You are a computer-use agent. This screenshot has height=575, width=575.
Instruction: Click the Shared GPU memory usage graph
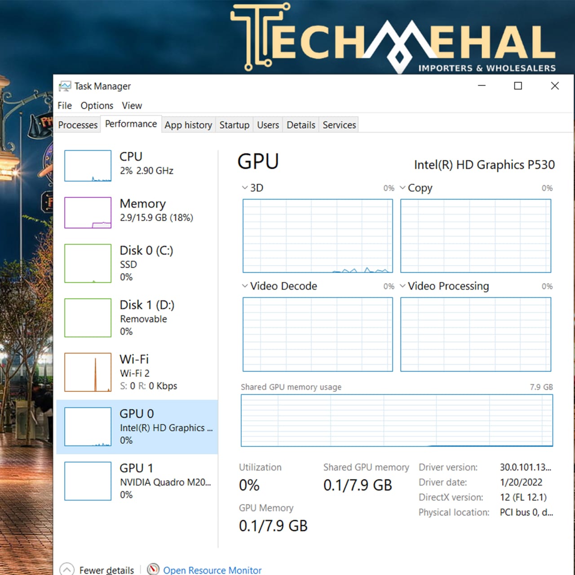click(397, 420)
